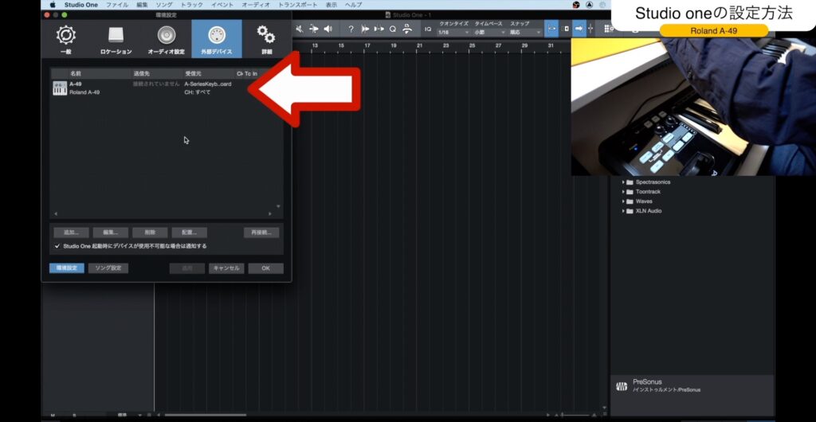Open the ロケーション settings icon
This screenshot has height=422, width=816.
[116, 35]
